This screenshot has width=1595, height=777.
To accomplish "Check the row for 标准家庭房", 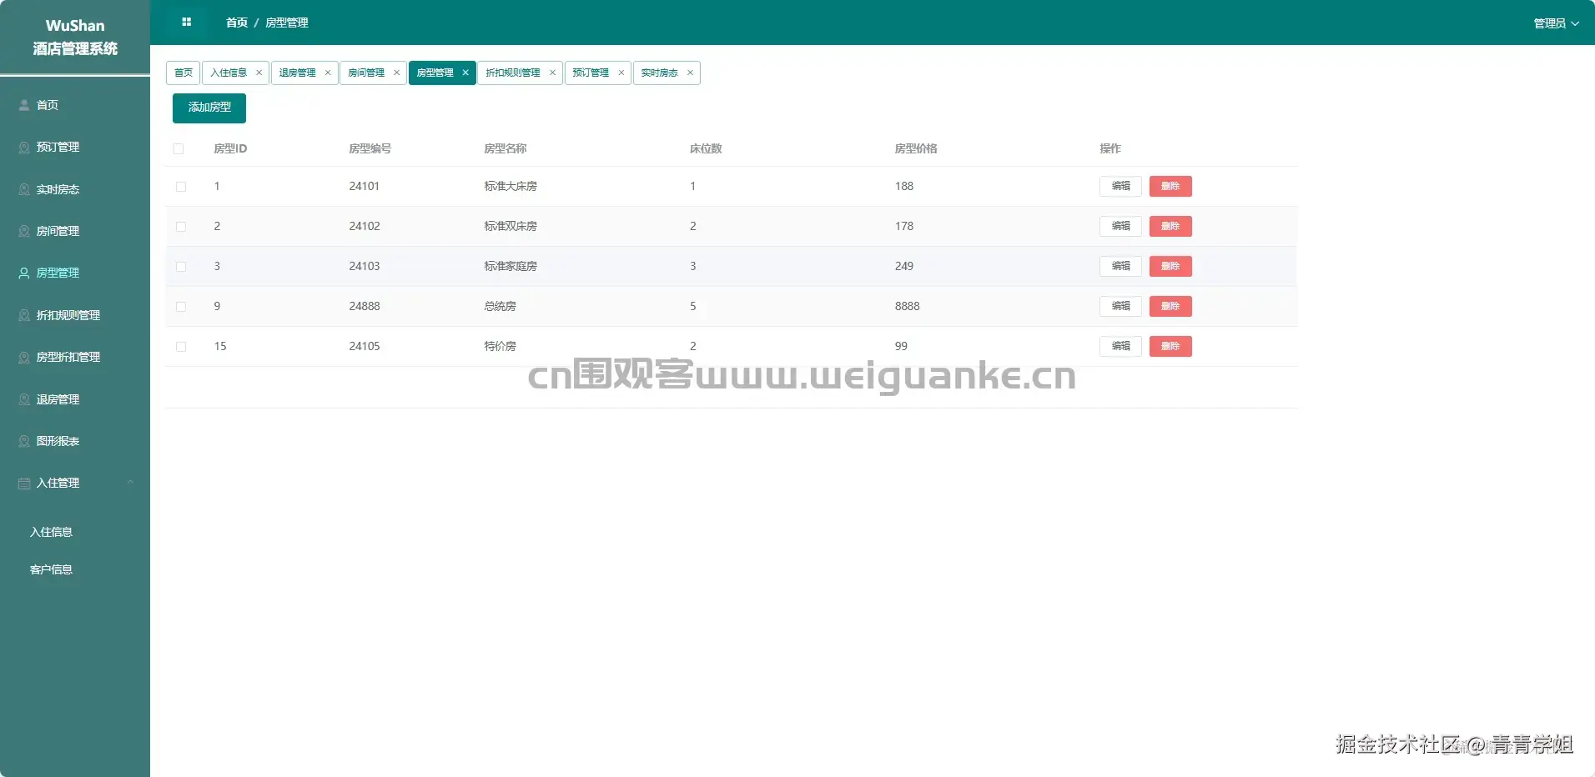I will pyautogui.click(x=181, y=267).
